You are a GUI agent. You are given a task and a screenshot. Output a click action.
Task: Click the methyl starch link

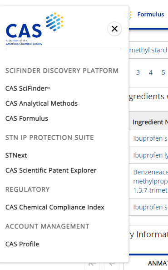pyautogui.click(x=148, y=50)
